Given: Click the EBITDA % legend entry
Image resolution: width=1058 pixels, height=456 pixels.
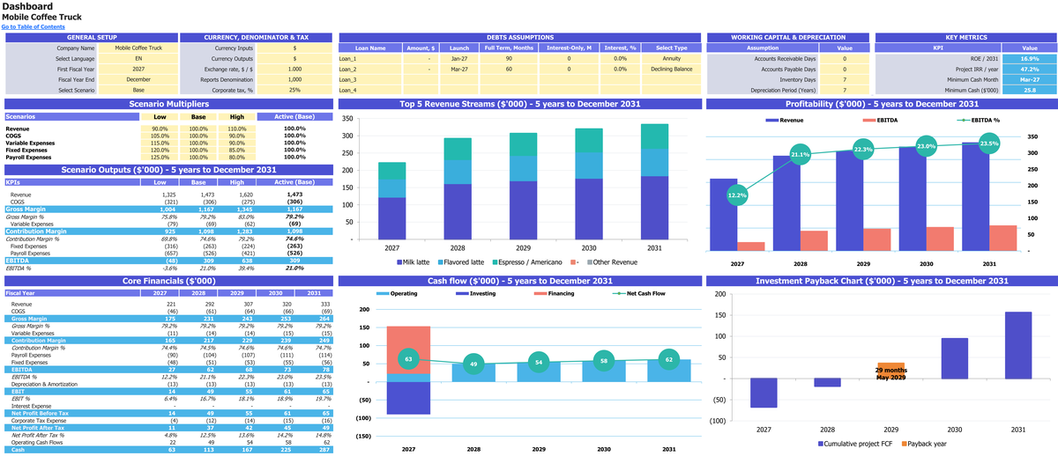Looking at the screenshot, I should pos(979,119).
